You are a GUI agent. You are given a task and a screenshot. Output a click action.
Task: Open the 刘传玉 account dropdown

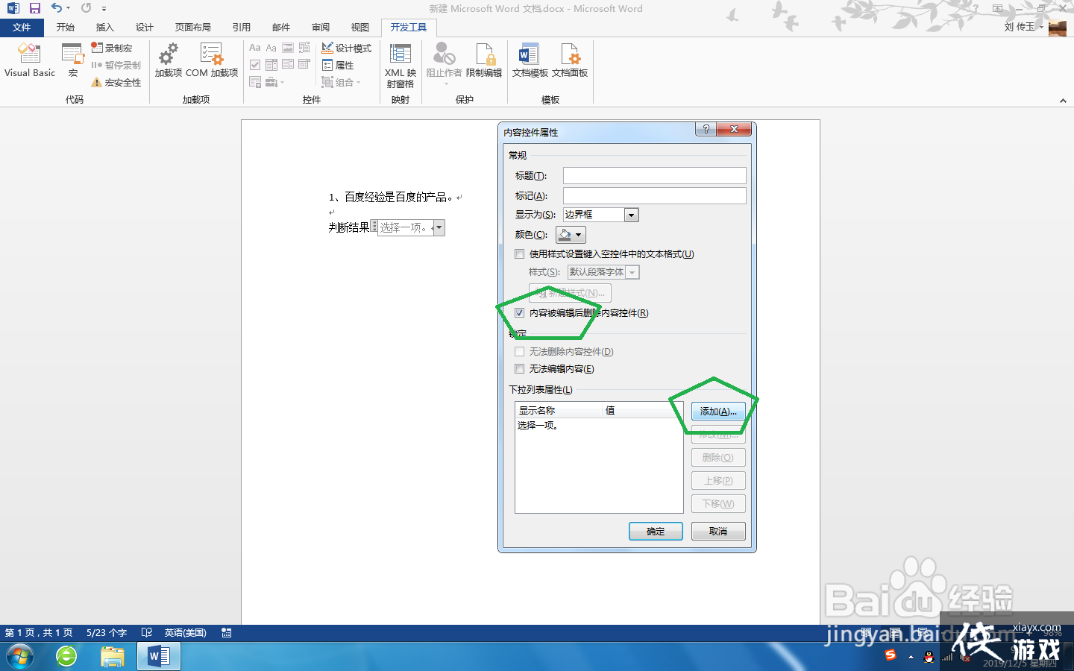click(1041, 27)
